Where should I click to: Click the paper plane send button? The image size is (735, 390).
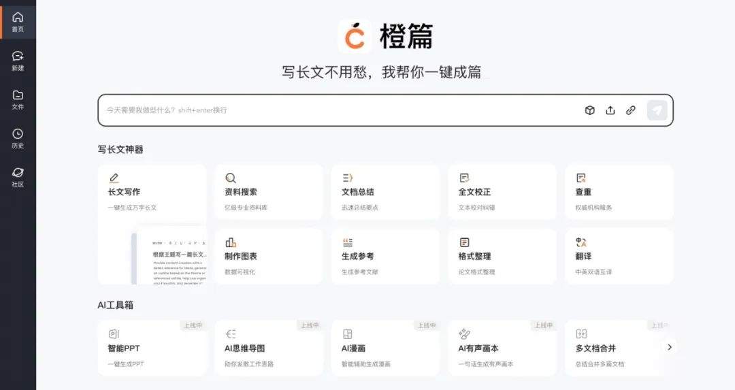[657, 110]
